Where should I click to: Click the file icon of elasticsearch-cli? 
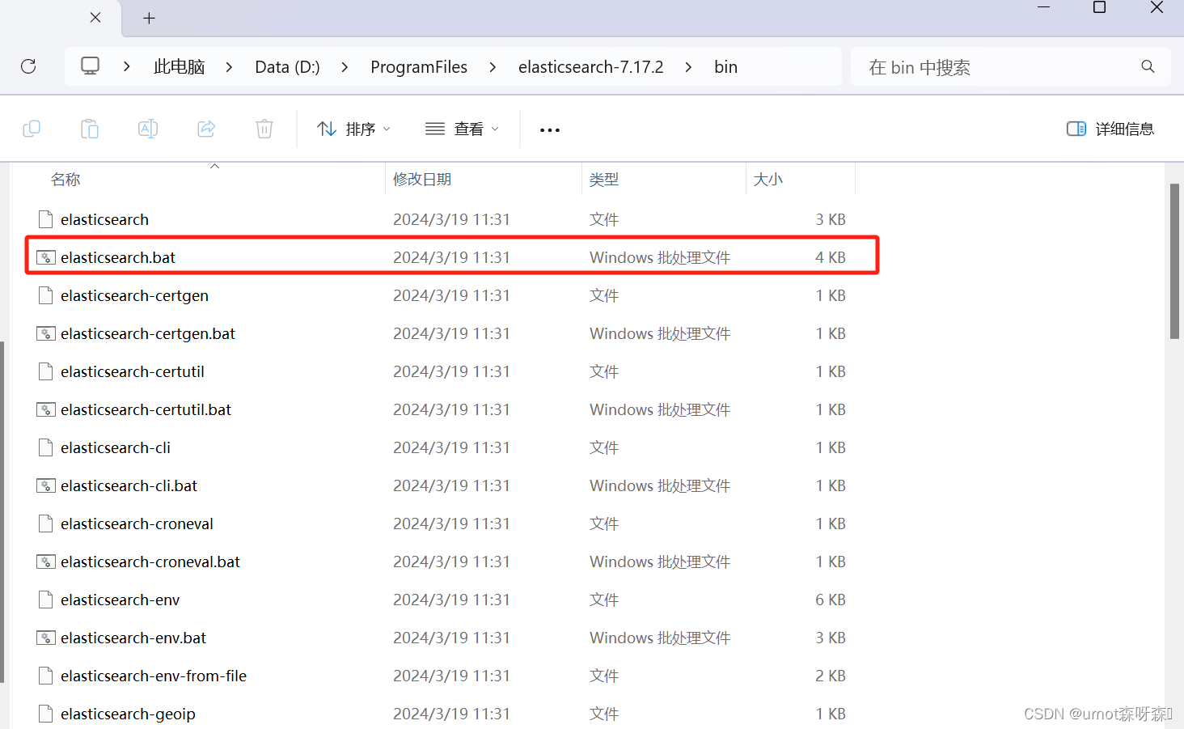(x=46, y=447)
